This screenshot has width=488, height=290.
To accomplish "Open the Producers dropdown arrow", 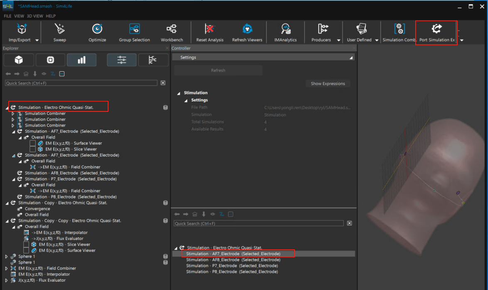I will [338, 40].
